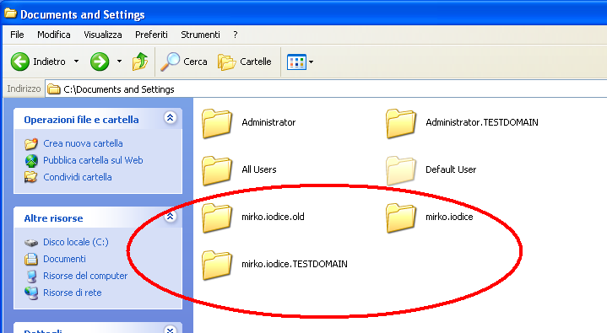Click the Condividi cartella link
This screenshot has height=333, width=607.
point(78,177)
